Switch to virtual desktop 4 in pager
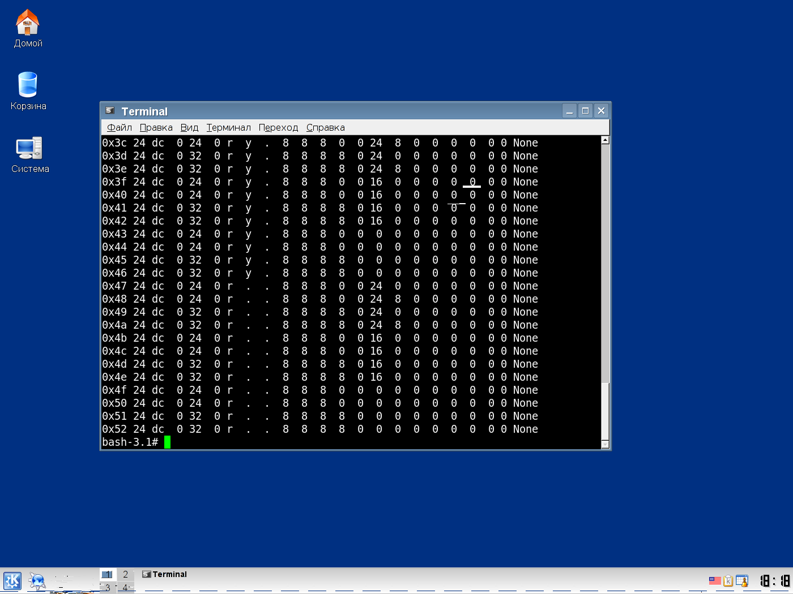The width and height of the screenshot is (793, 594). pos(126,587)
